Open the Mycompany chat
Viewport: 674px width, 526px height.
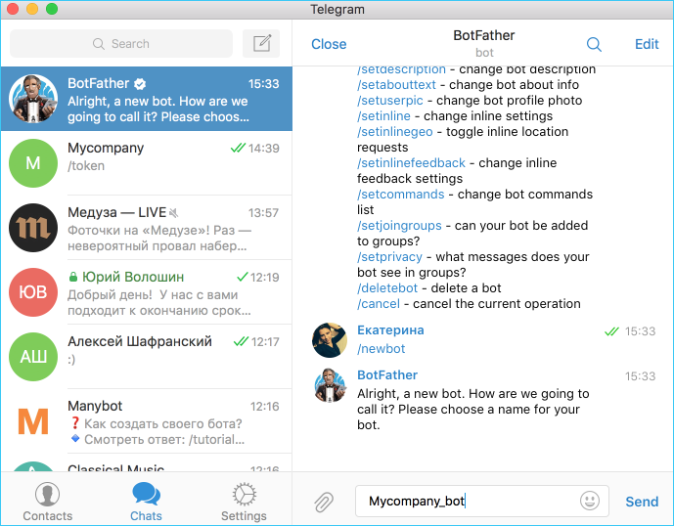click(x=147, y=163)
